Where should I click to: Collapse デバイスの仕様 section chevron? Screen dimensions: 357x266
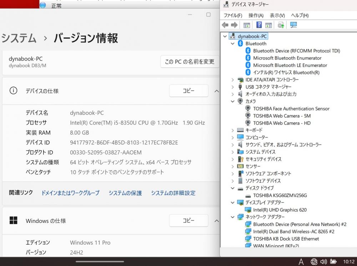[217, 91]
